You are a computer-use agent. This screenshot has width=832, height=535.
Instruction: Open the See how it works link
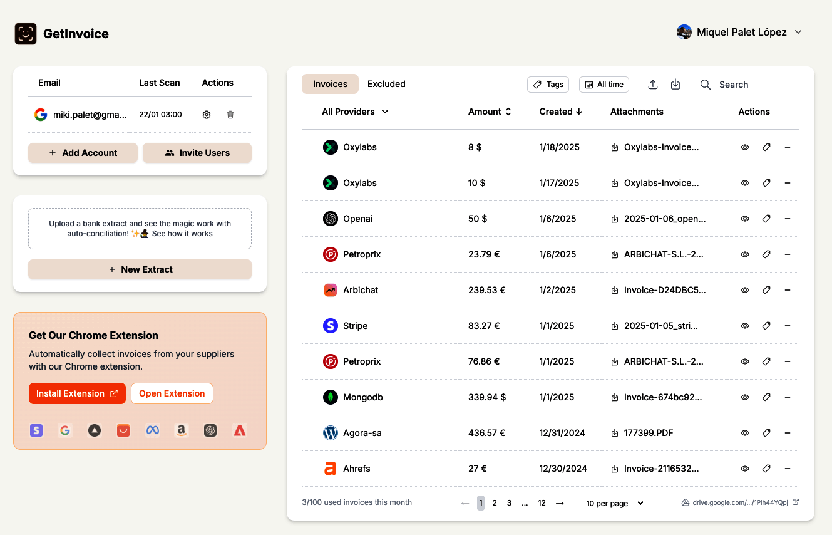(182, 233)
